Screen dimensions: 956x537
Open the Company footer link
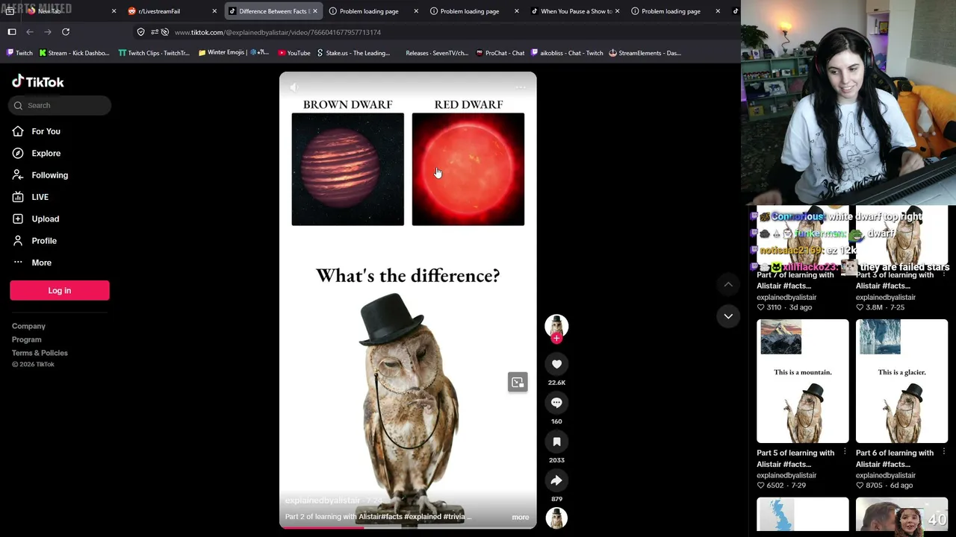click(28, 326)
